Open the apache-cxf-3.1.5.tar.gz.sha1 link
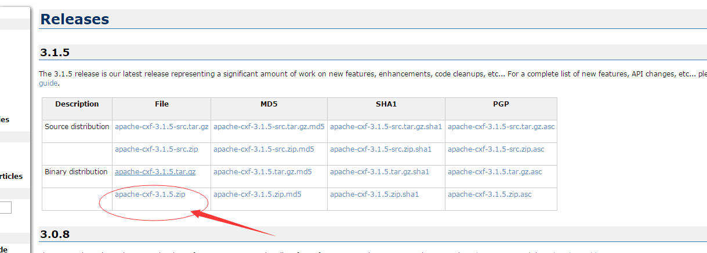 click(380, 172)
